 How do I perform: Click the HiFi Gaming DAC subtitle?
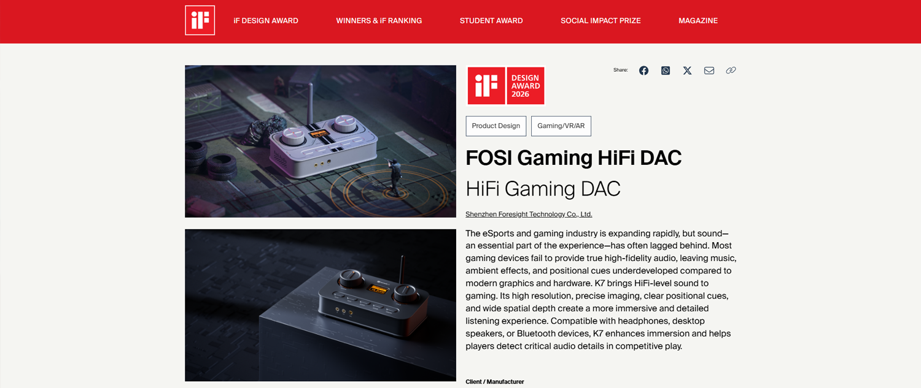click(x=543, y=189)
